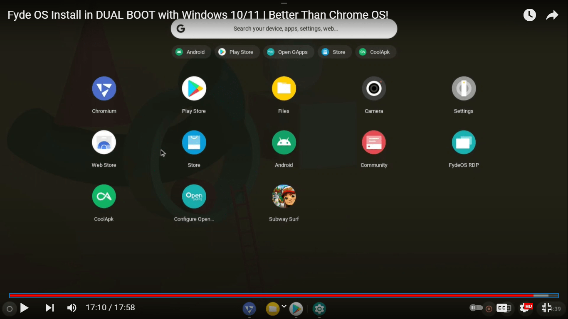Viewport: 568px width, 319px height.
Task: Launch the Subway Surf game
Action: tap(284, 196)
